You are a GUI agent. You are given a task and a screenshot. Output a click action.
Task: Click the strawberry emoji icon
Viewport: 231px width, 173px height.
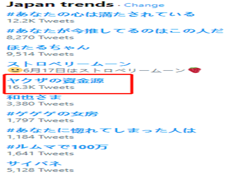[x=194, y=70]
